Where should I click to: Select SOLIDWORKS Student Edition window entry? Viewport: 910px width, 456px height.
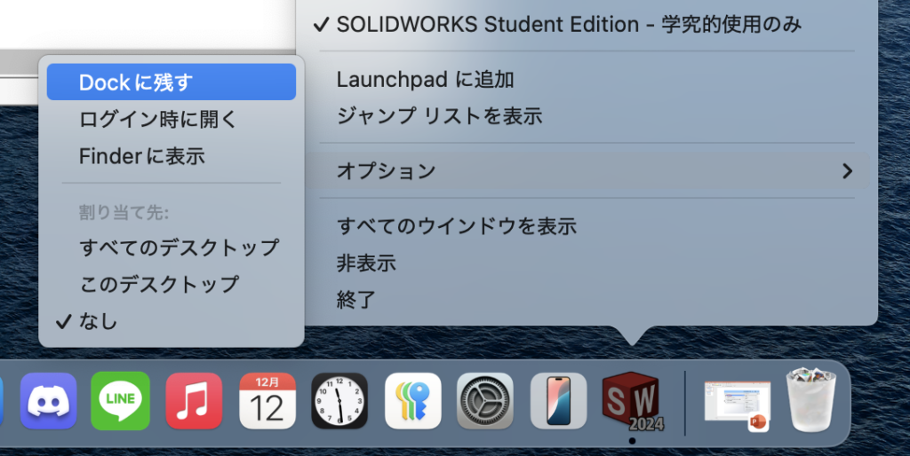pos(587,24)
